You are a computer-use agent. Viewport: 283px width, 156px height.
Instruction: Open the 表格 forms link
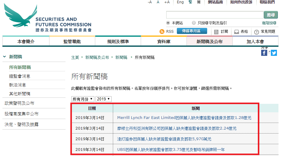pyautogui.click(x=241, y=32)
